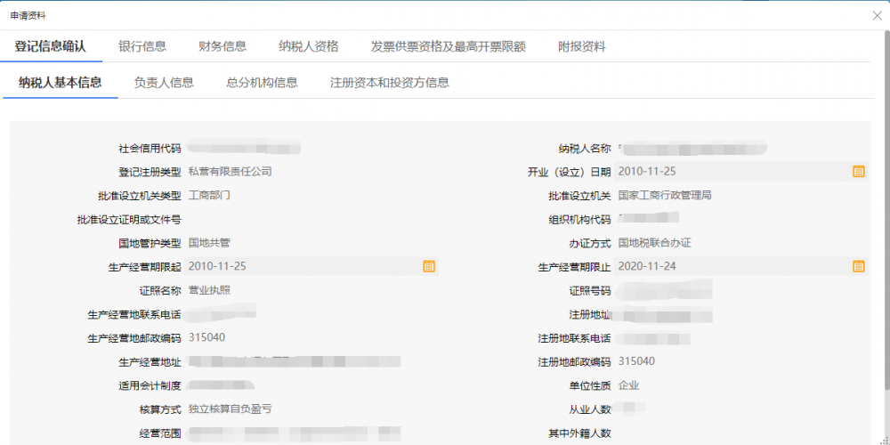Click the 生产经营地邮政编码 value 315040
The height and width of the screenshot is (445, 890).
pos(206,337)
